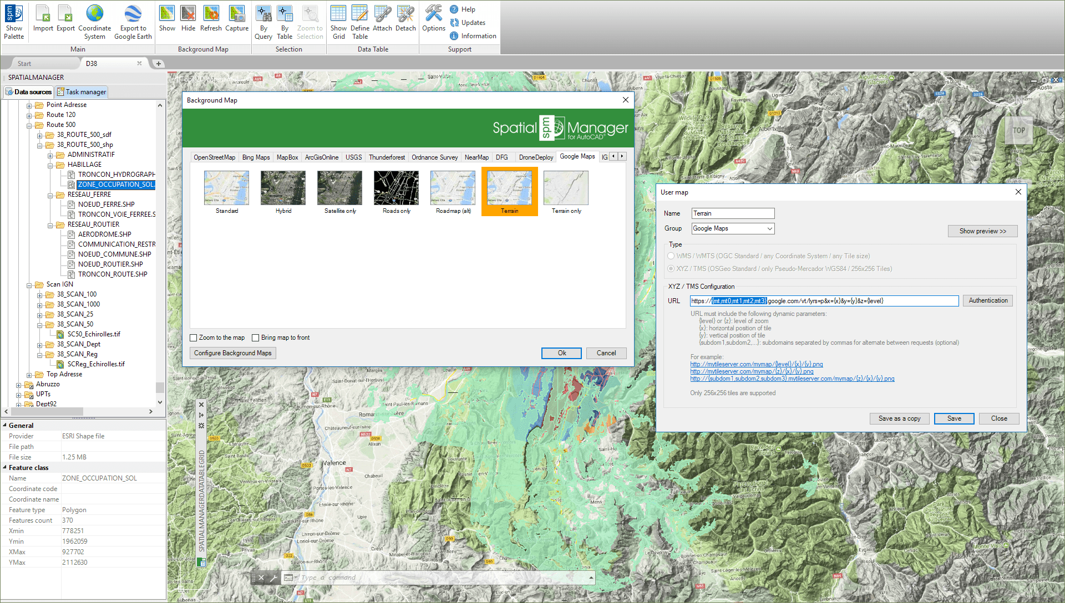This screenshot has height=603, width=1065.
Task: Click Configure Background Maps button
Action: [x=233, y=353]
